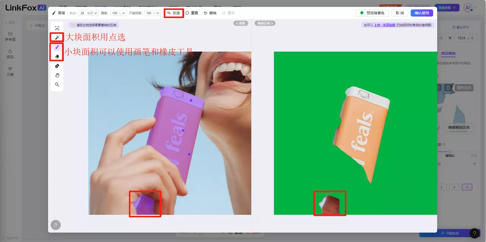Click the info icon beside 度 label
The image size is (486, 242).
pyautogui.click(x=444, y=145)
